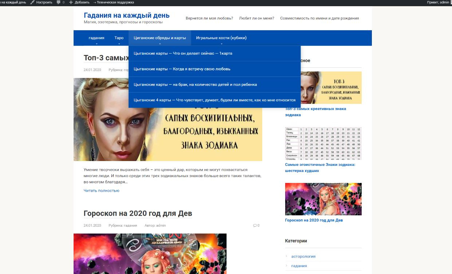Screen dimensions: 452x274
Task: Click the Категории sidebar heading
Action: pyautogui.click(x=296, y=241)
